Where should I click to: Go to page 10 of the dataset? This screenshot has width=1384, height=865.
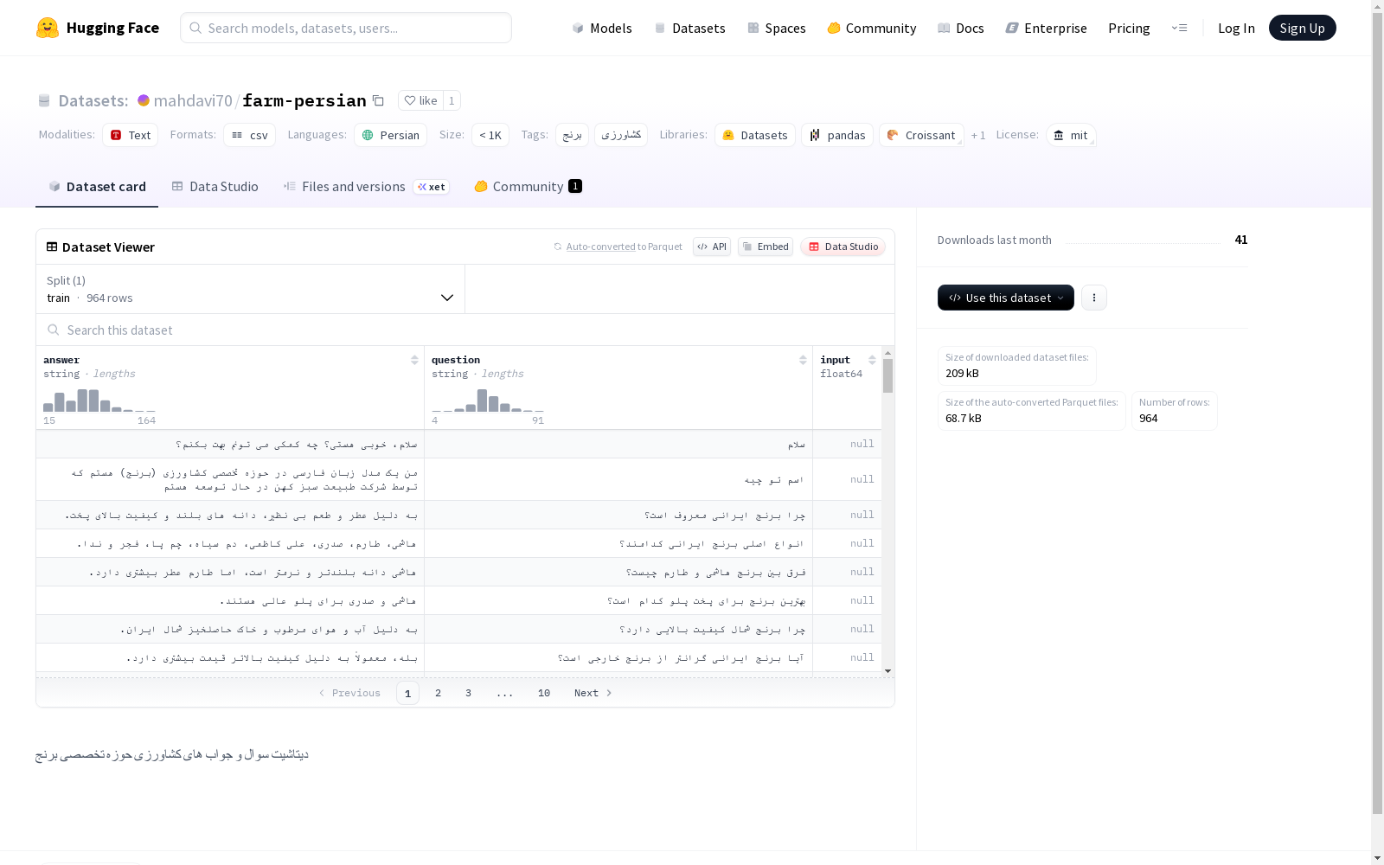[544, 693]
